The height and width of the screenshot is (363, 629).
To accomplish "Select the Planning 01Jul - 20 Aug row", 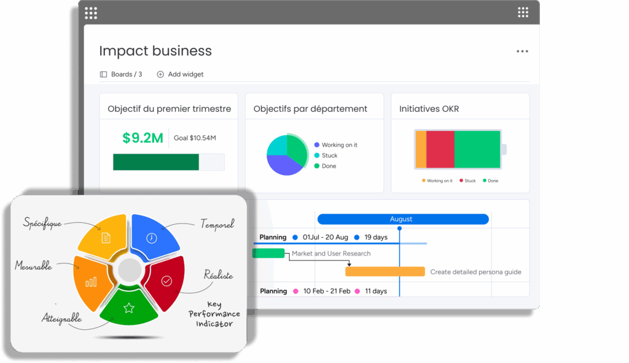I will coord(323,237).
